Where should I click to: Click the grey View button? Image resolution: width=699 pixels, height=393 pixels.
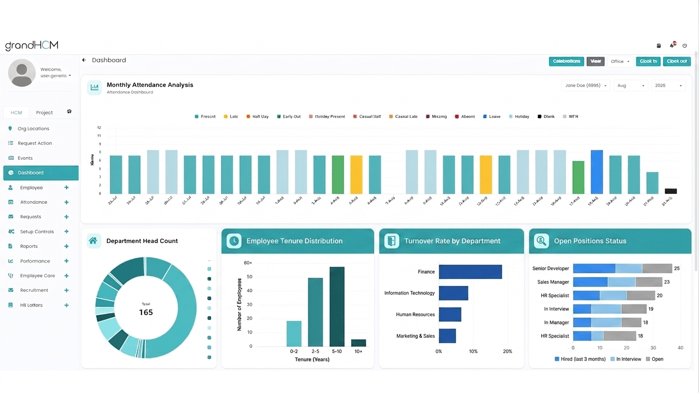(x=596, y=61)
